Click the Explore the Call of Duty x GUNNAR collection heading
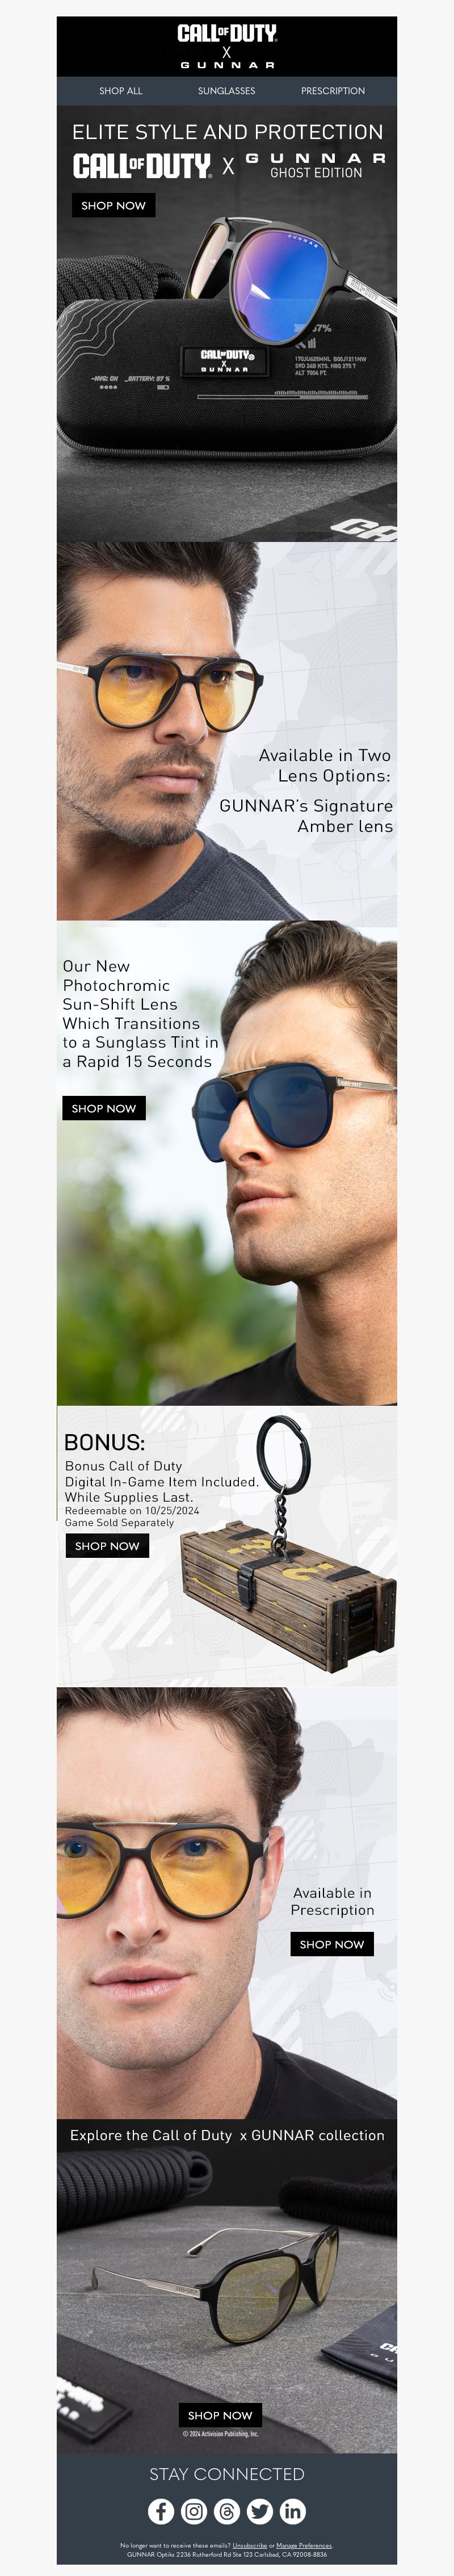Image resolution: width=454 pixels, height=2576 pixels. point(227,2135)
